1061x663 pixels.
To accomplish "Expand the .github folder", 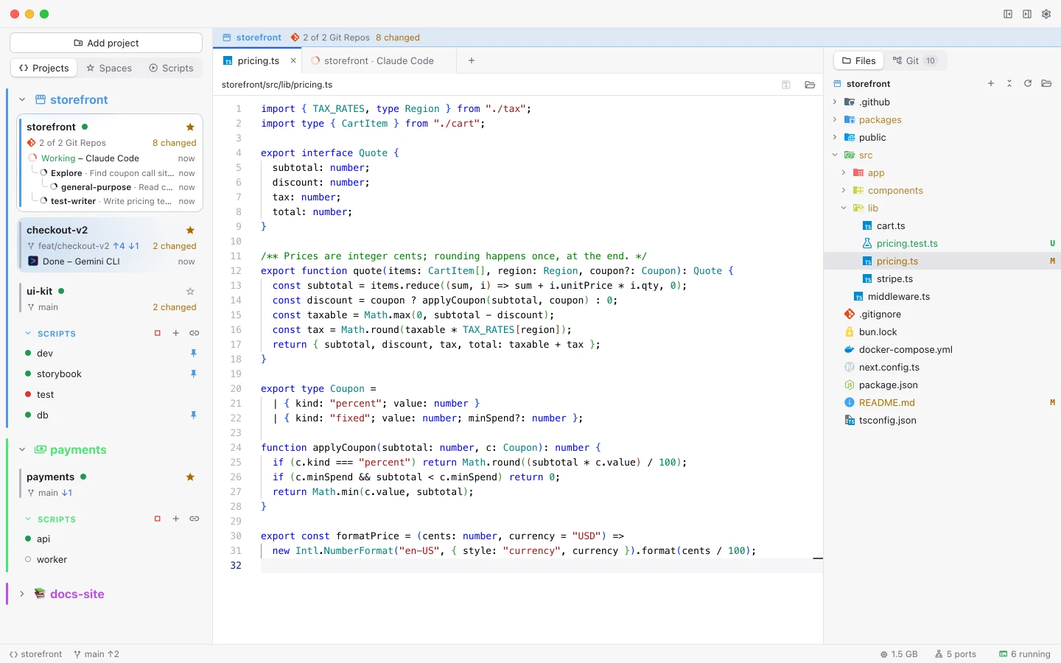I will click(835, 102).
